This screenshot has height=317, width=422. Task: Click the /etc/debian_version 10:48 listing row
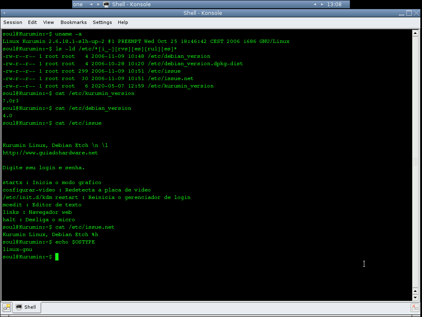coord(106,56)
